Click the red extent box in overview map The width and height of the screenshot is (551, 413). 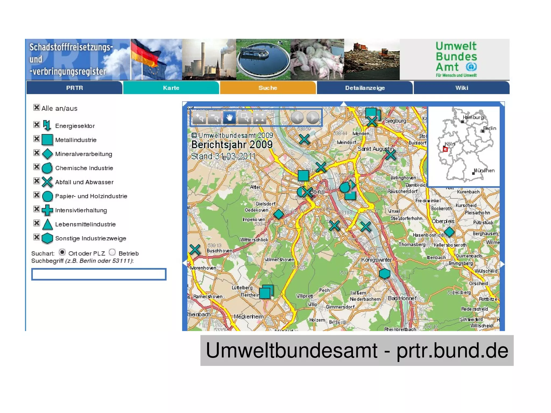coord(445,149)
